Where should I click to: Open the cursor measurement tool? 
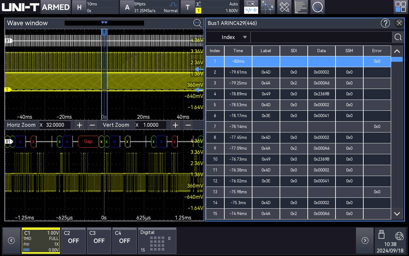click(251, 7)
